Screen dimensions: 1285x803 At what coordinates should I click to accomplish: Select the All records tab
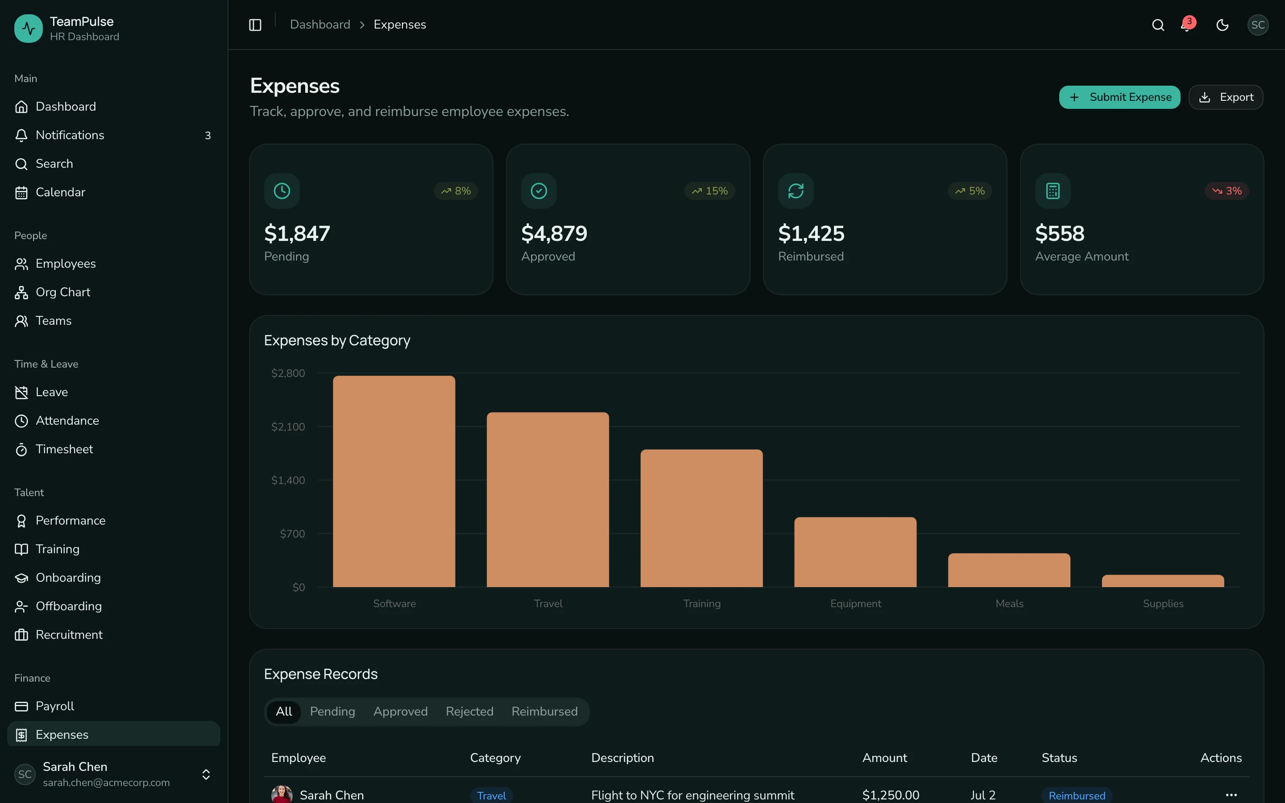pos(284,712)
